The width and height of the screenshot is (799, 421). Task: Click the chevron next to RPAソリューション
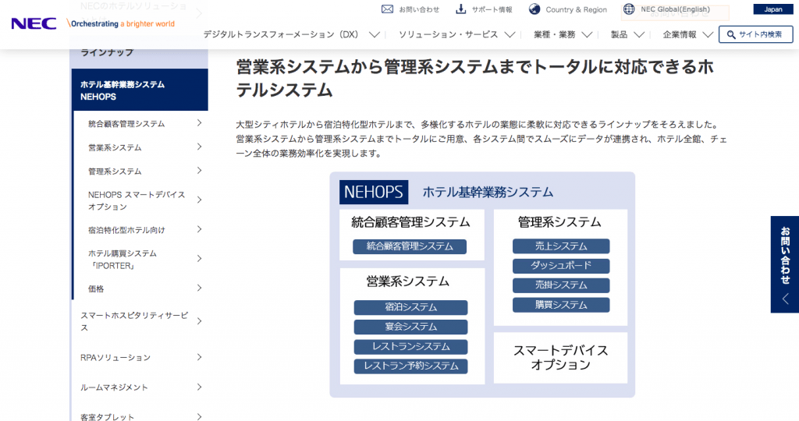[199, 357]
